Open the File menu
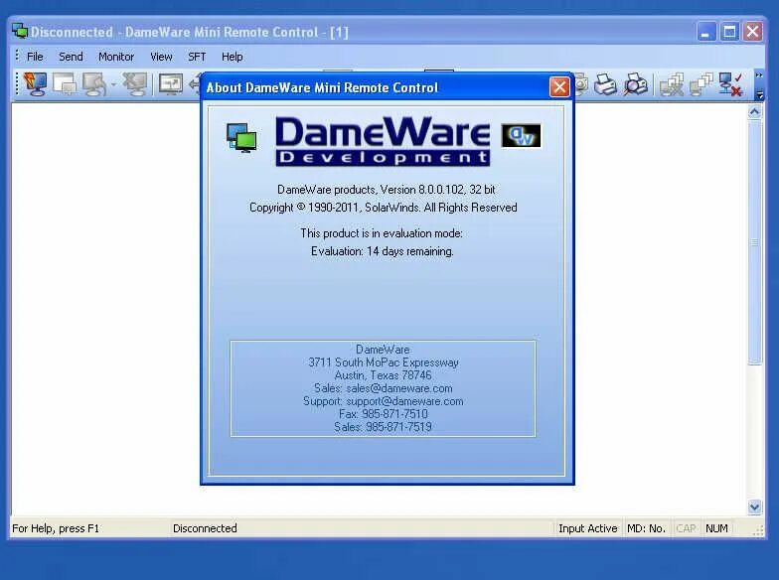Image resolution: width=779 pixels, height=580 pixels. (x=35, y=57)
